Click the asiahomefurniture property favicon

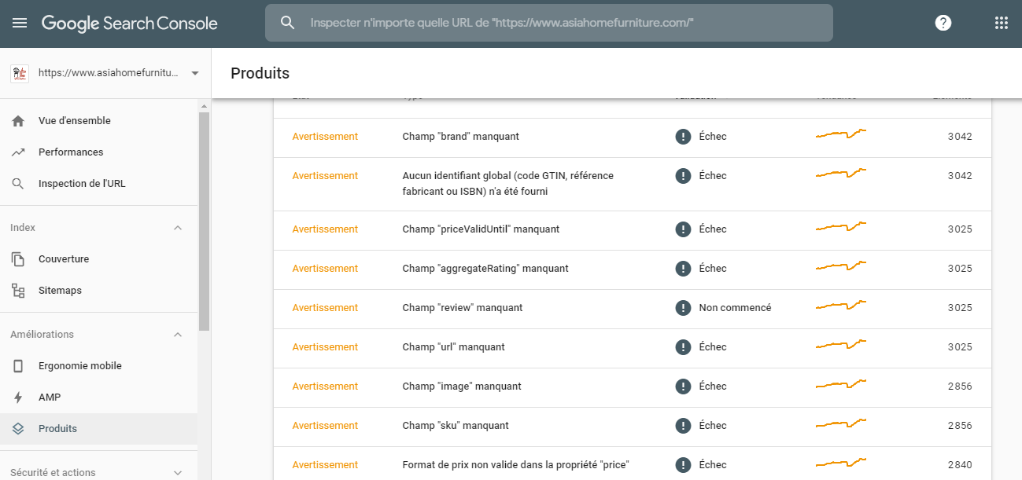pyautogui.click(x=20, y=73)
